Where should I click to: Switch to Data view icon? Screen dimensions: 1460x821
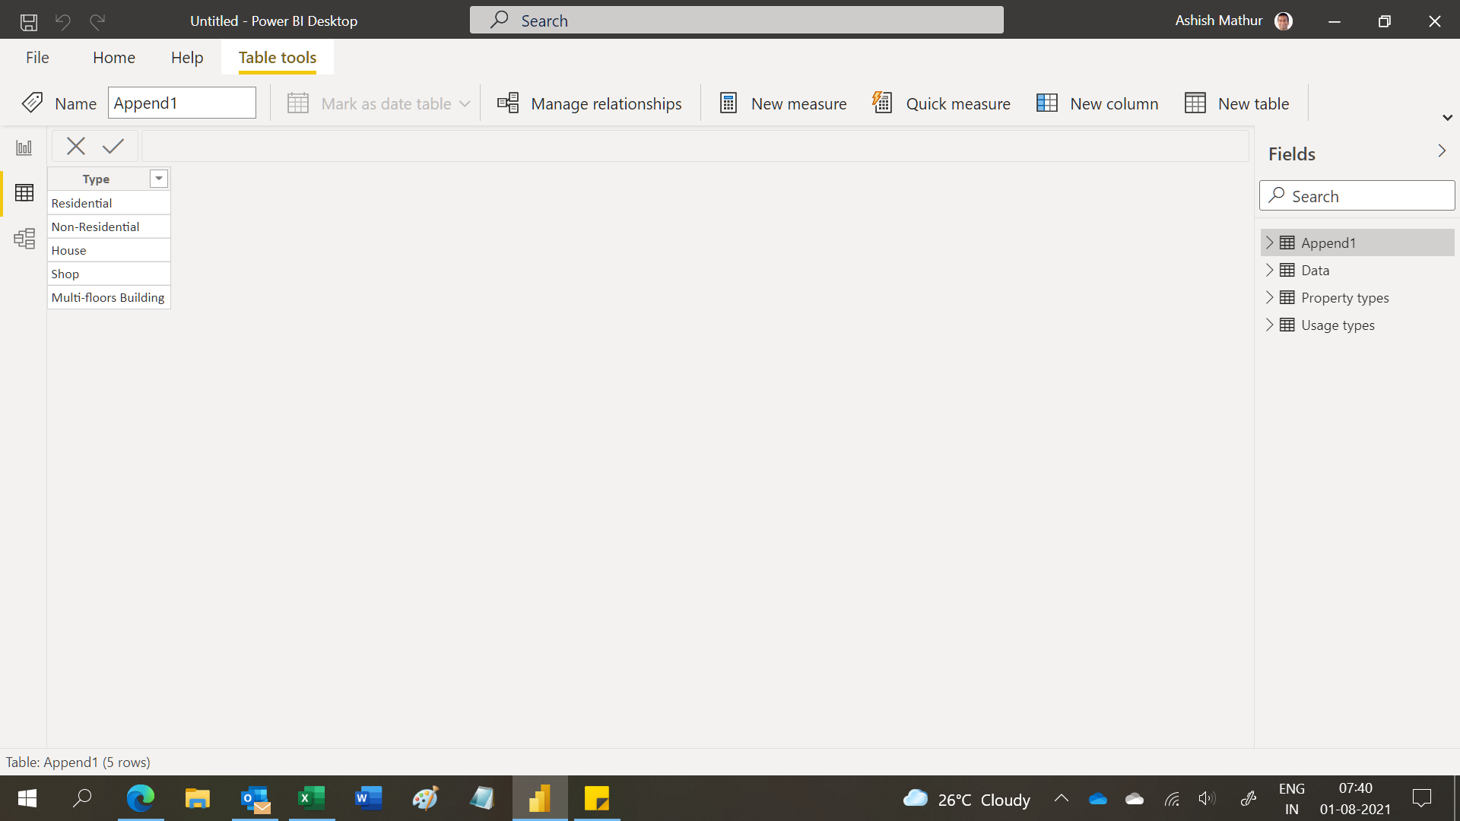click(x=24, y=193)
